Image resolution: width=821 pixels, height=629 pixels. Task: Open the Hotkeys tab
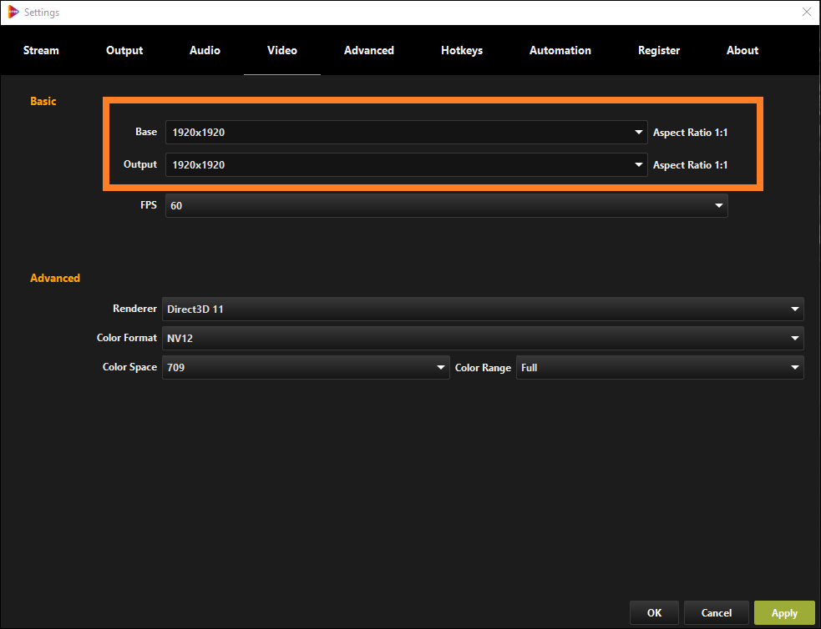[x=461, y=50]
